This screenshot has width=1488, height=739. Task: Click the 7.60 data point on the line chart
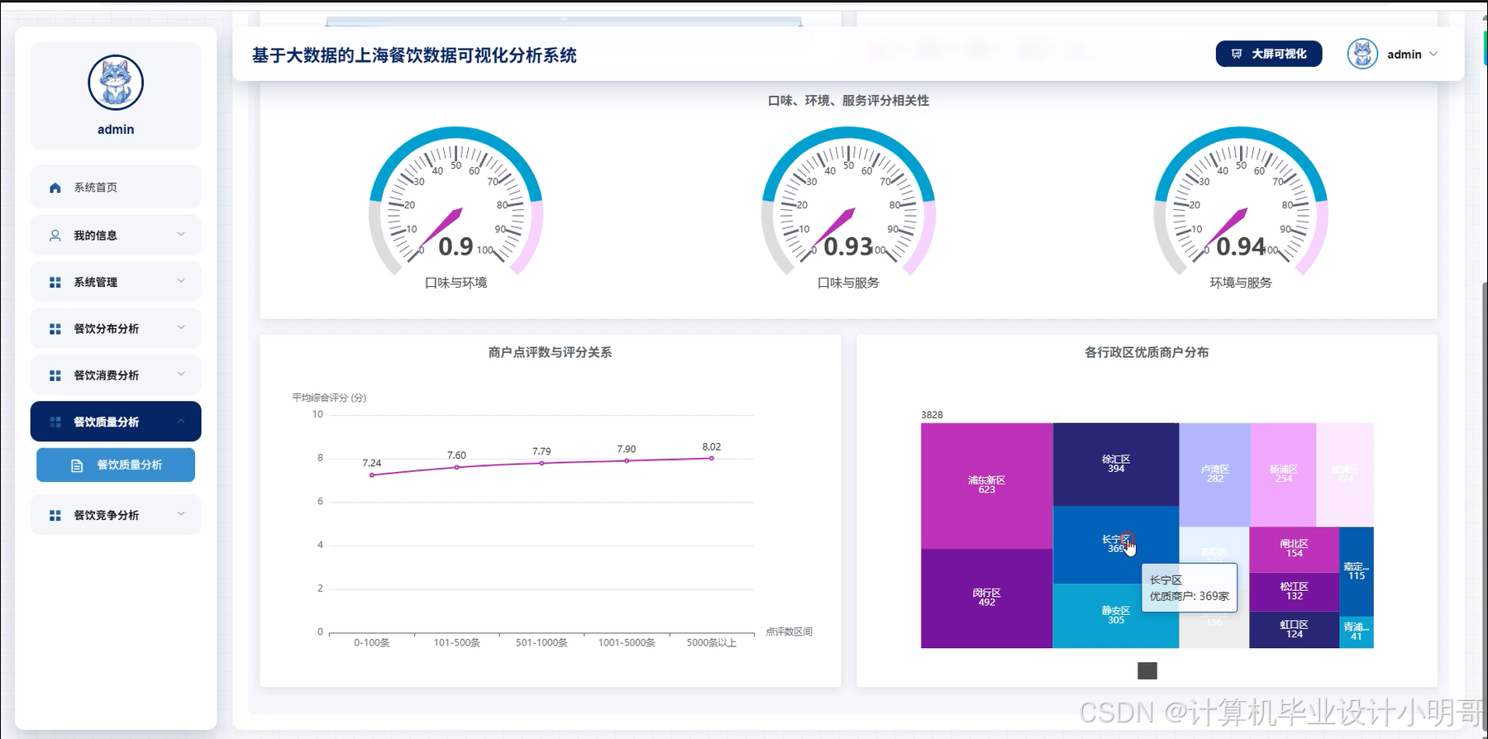[x=457, y=468]
